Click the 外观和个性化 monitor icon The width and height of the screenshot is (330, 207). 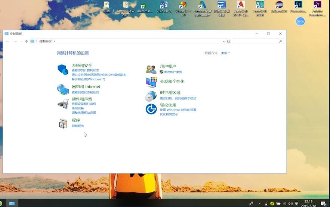151,82
